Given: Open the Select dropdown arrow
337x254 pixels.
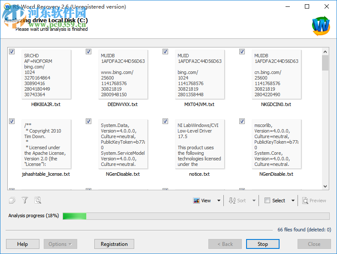Looking at the screenshot, I should 293,201.
